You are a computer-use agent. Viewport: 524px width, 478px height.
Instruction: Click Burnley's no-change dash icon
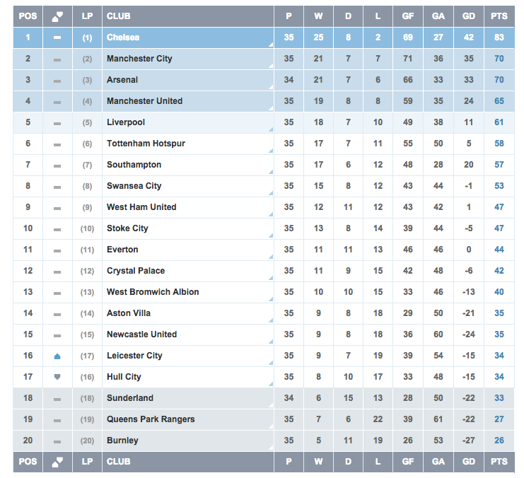tap(57, 442)
